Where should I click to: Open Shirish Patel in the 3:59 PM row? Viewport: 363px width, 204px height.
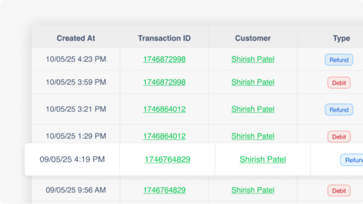pos(253,82)
